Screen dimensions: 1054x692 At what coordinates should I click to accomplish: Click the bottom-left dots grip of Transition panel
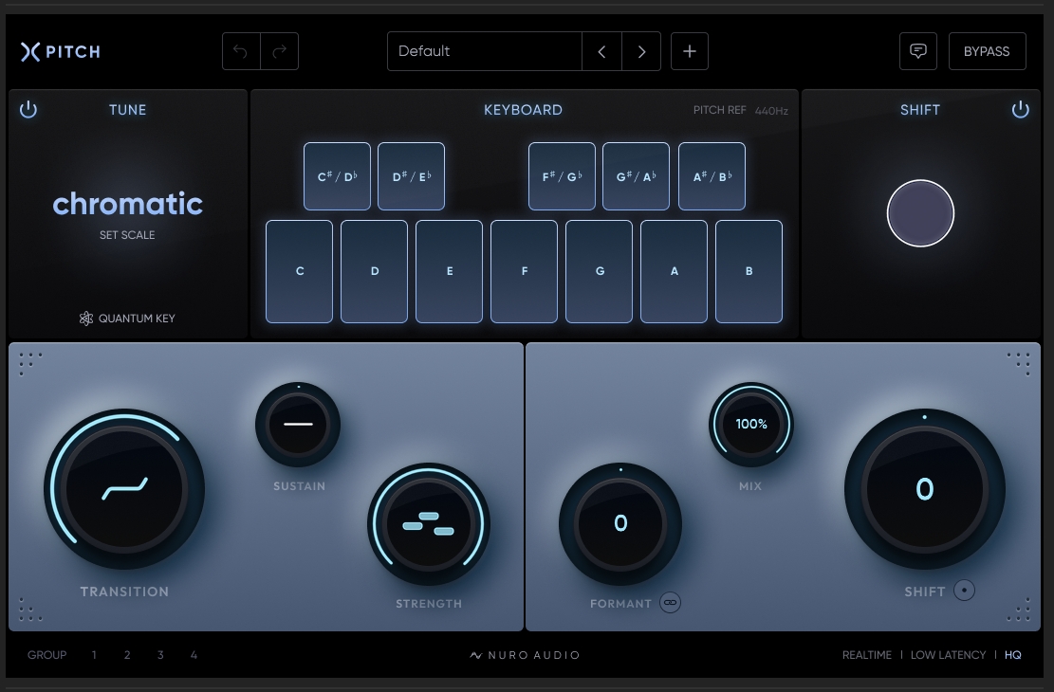tap(30, 609)
